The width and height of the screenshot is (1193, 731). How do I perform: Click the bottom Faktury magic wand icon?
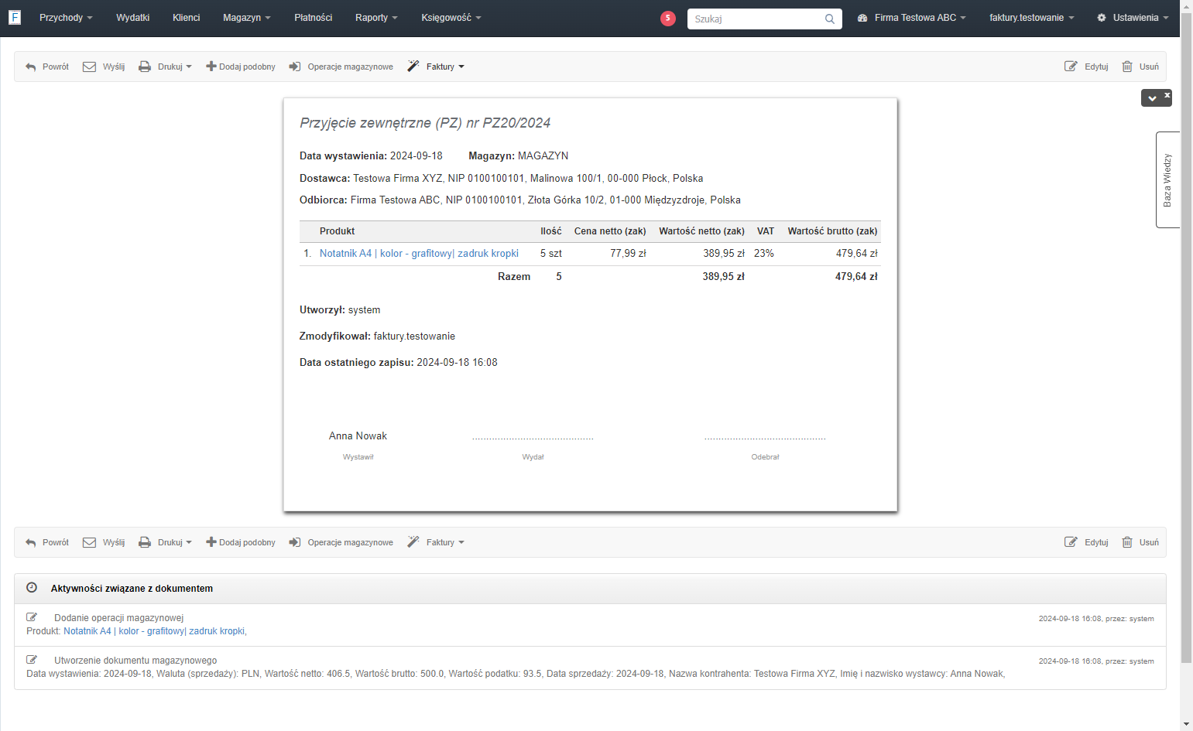[x=413, y=542]
